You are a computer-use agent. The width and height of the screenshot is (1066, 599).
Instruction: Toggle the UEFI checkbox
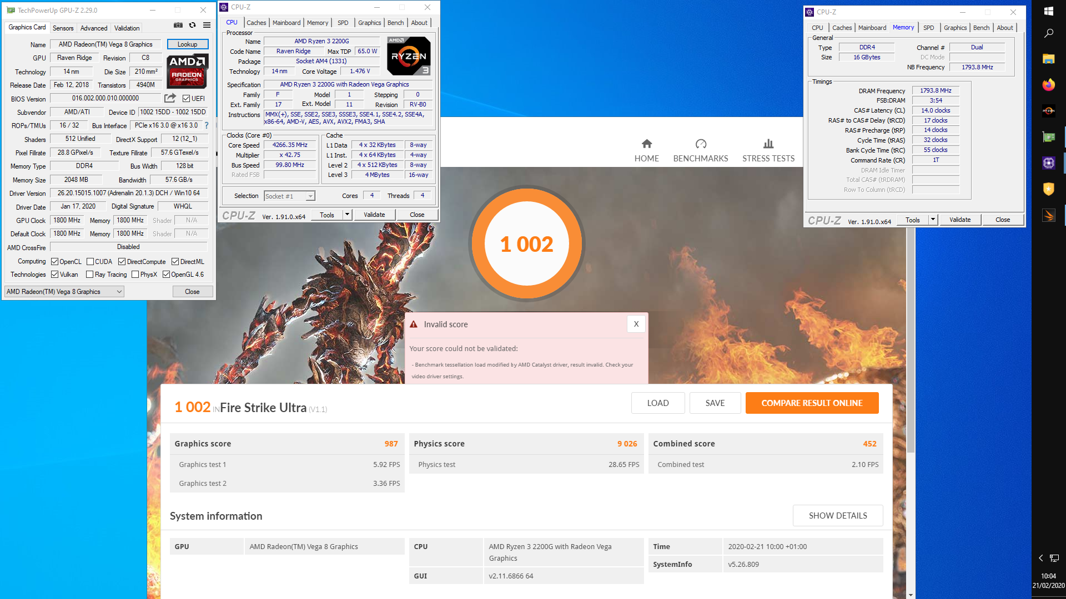click(x=187, y=99)
